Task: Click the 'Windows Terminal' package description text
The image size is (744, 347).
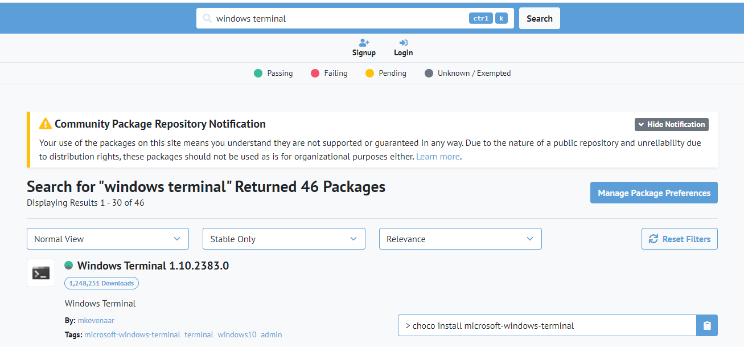Action: point(100,303)
